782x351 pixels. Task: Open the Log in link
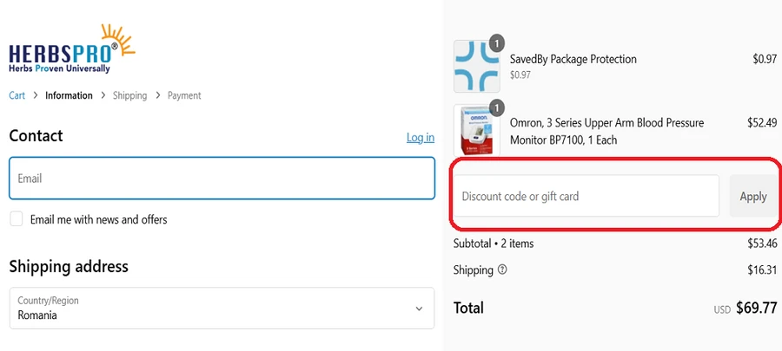(421, 138)
